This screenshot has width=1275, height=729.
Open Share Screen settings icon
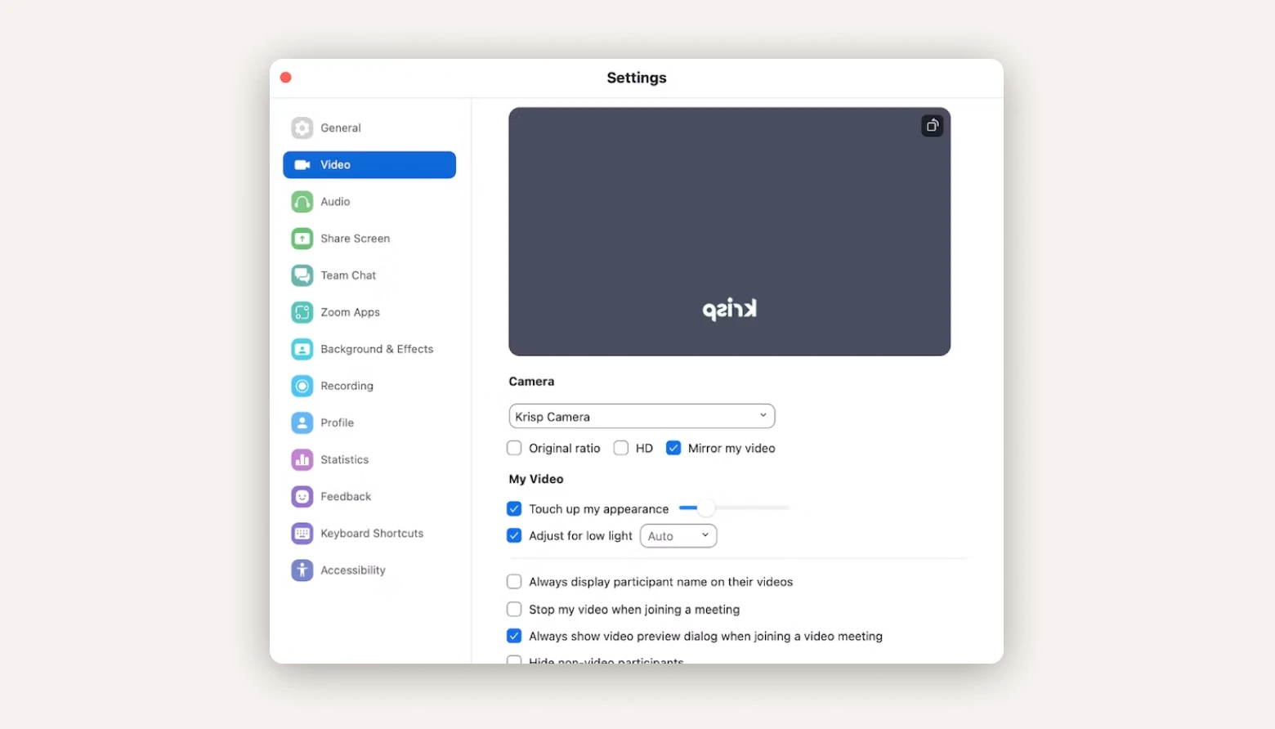(x=302, y=239)
